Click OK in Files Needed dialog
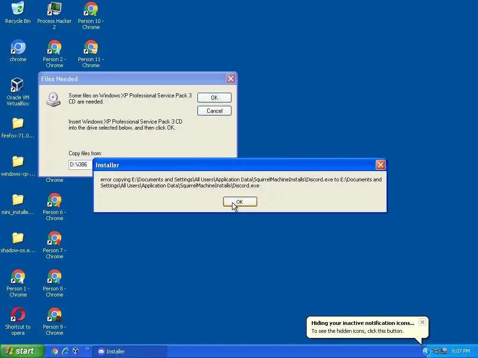Screen dimensions: 478x358 (214, 97)
